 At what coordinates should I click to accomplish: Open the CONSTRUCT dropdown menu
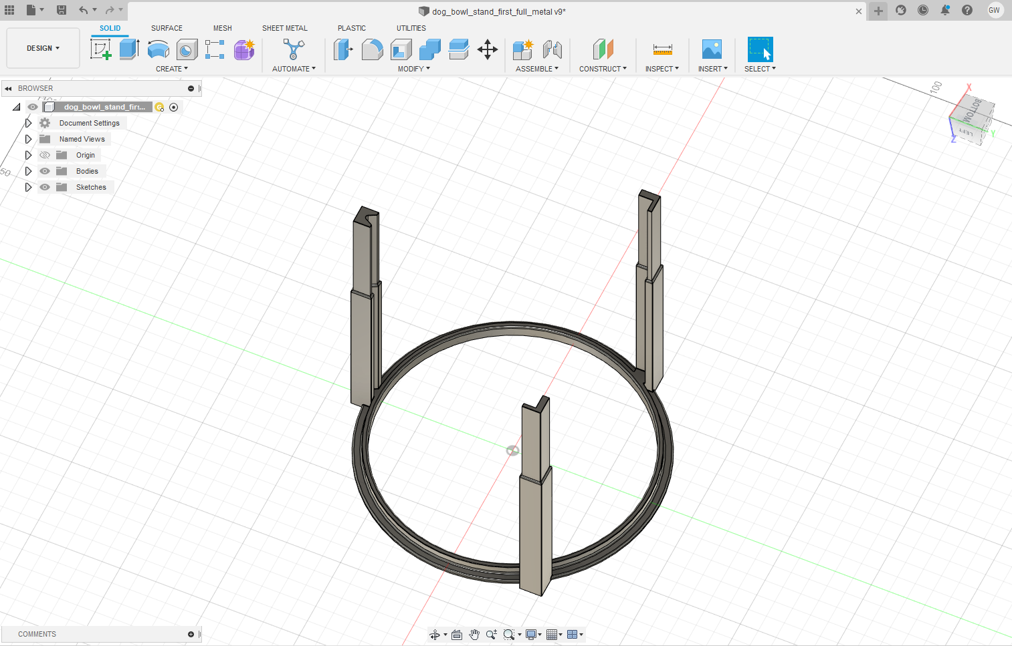(x=603, y=69)
